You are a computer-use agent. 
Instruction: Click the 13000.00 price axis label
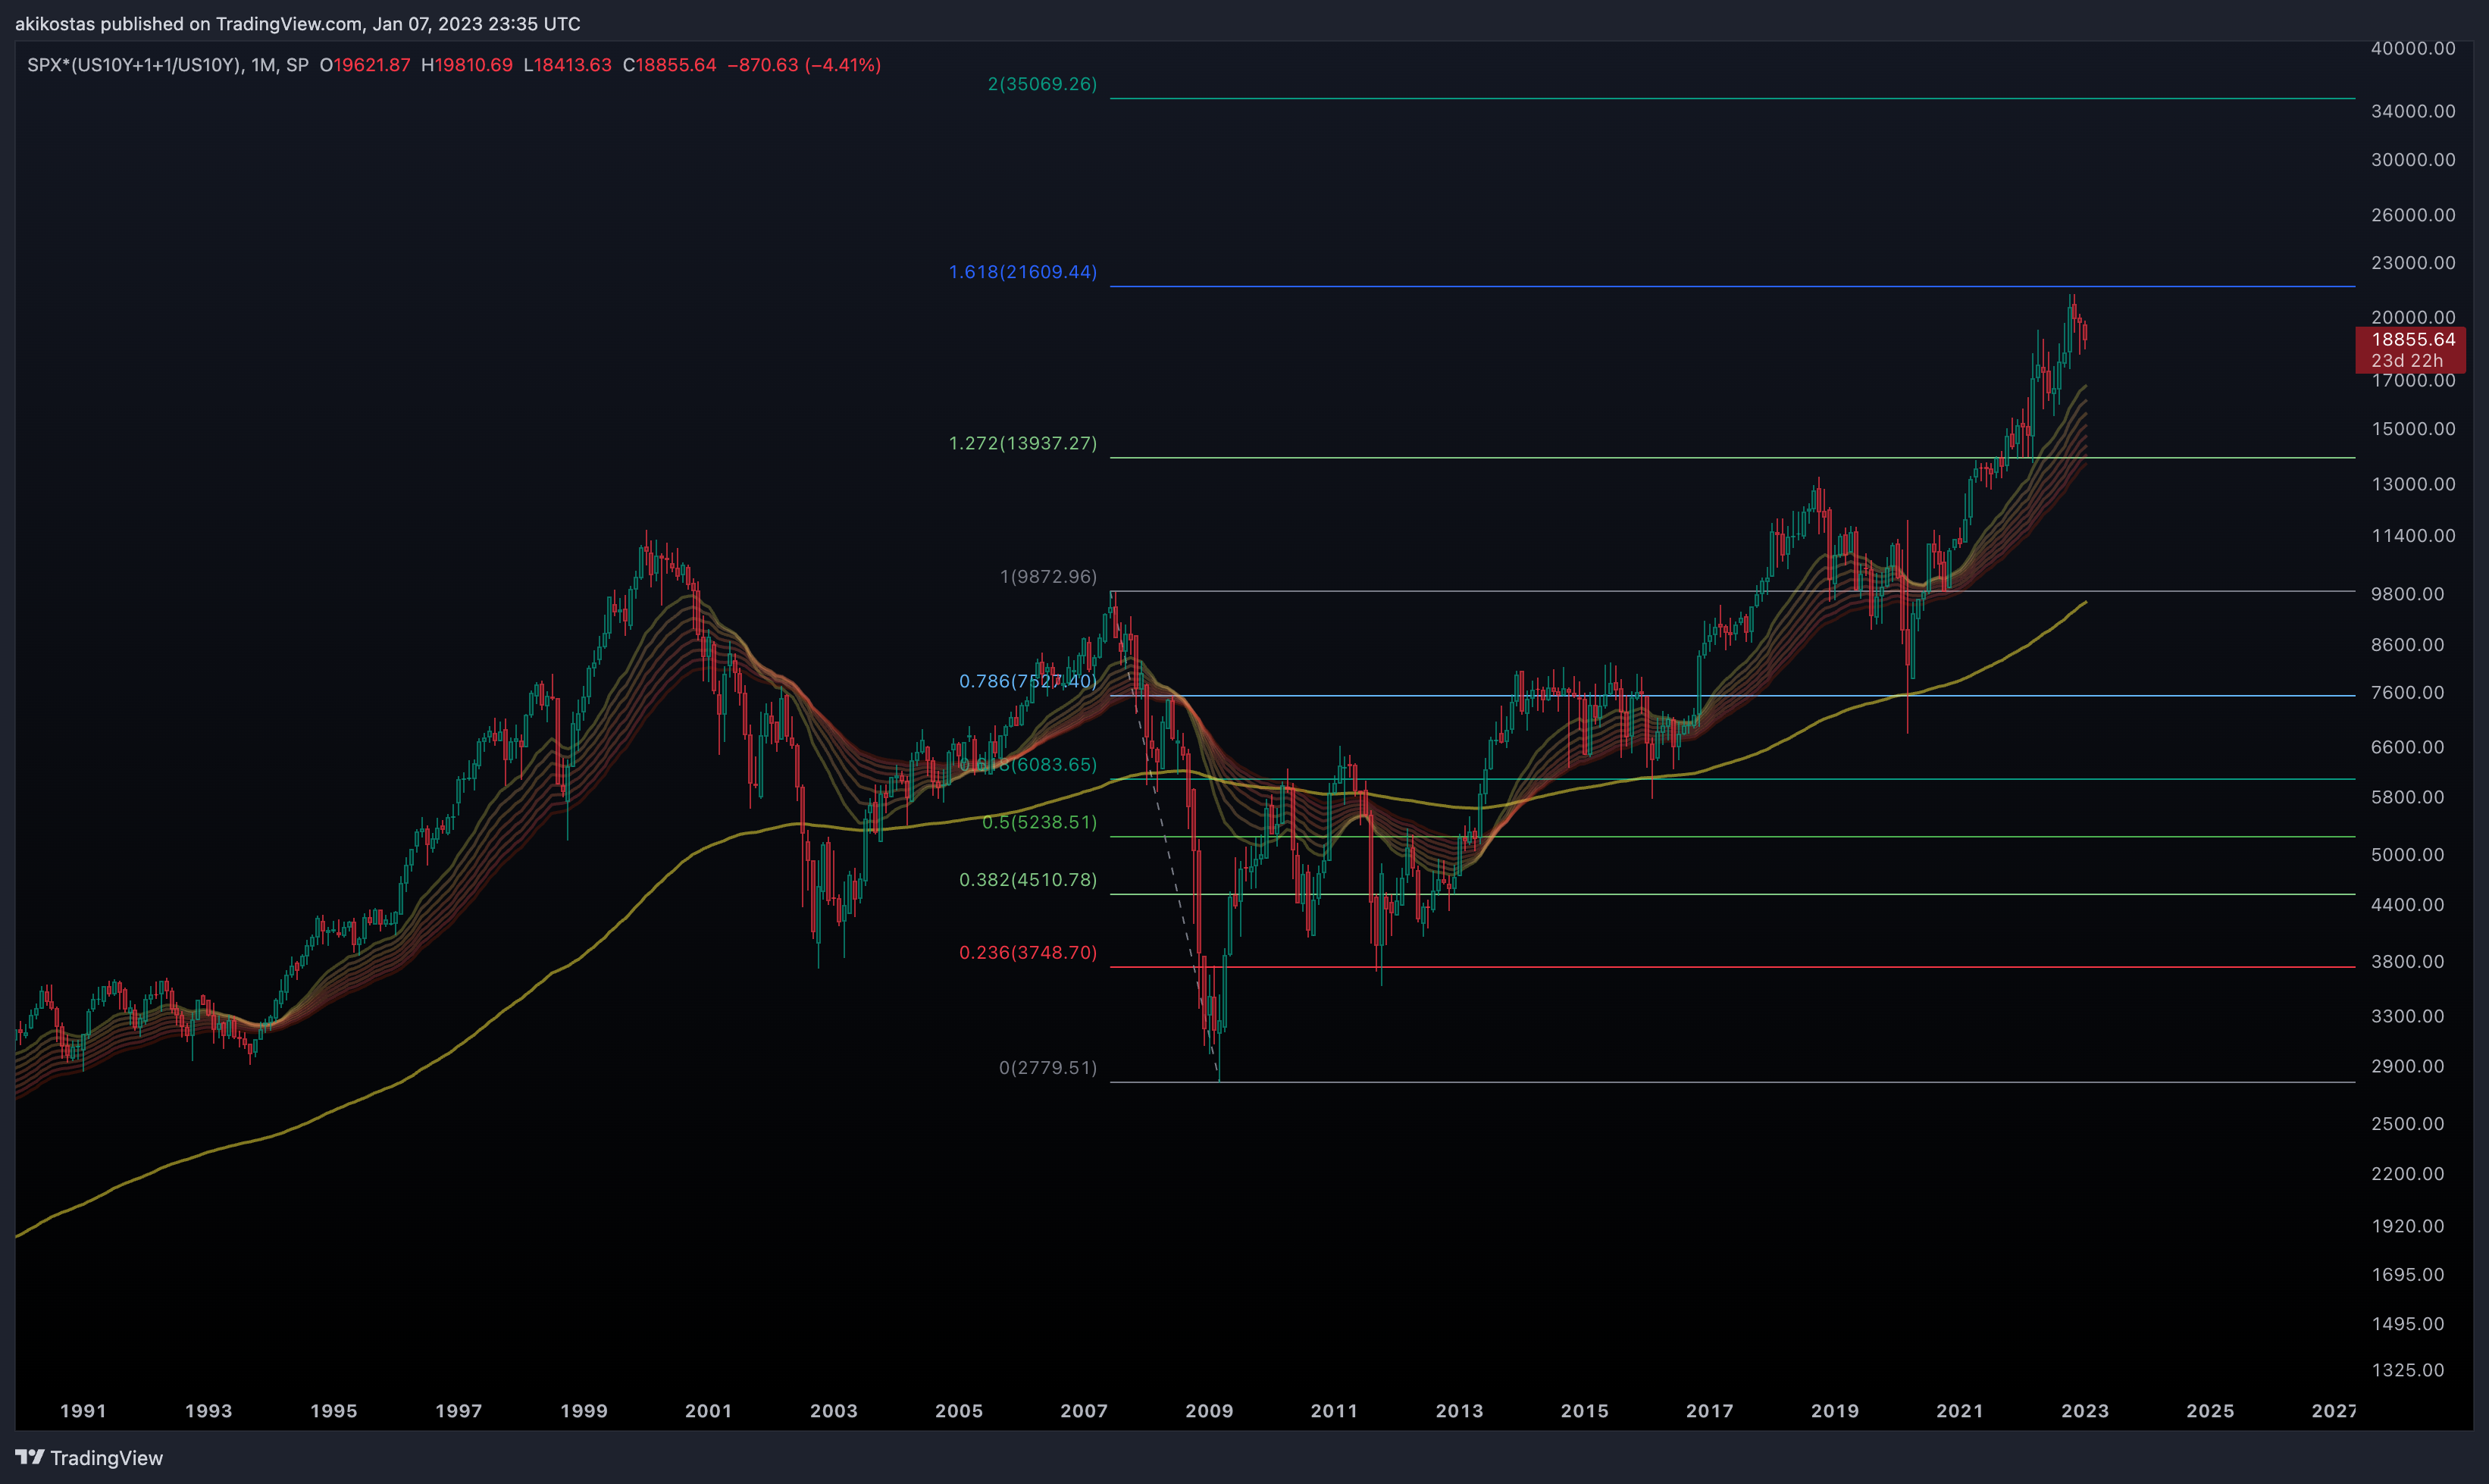click(2413, 484)
